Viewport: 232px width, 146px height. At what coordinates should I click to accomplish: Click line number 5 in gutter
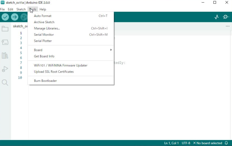coord(21,53)
